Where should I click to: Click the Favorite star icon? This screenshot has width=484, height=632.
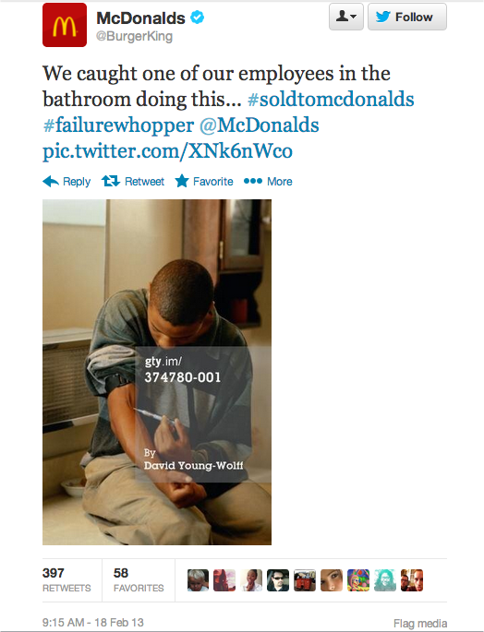[182, 181]
